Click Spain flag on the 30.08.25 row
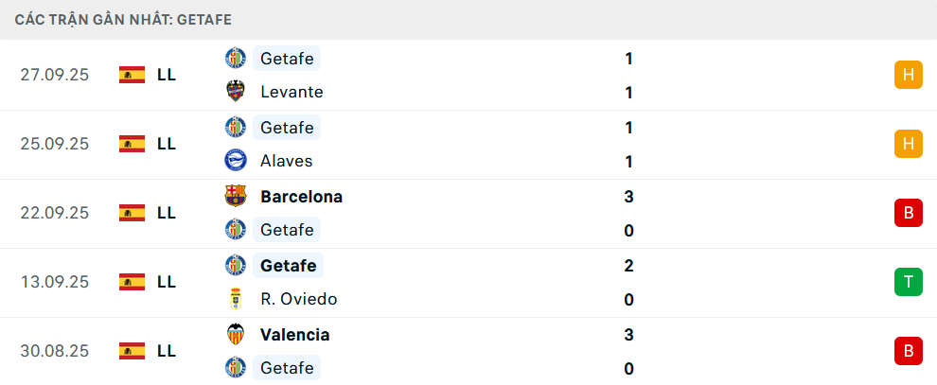The image size is (937, 385). coord(132,351)
